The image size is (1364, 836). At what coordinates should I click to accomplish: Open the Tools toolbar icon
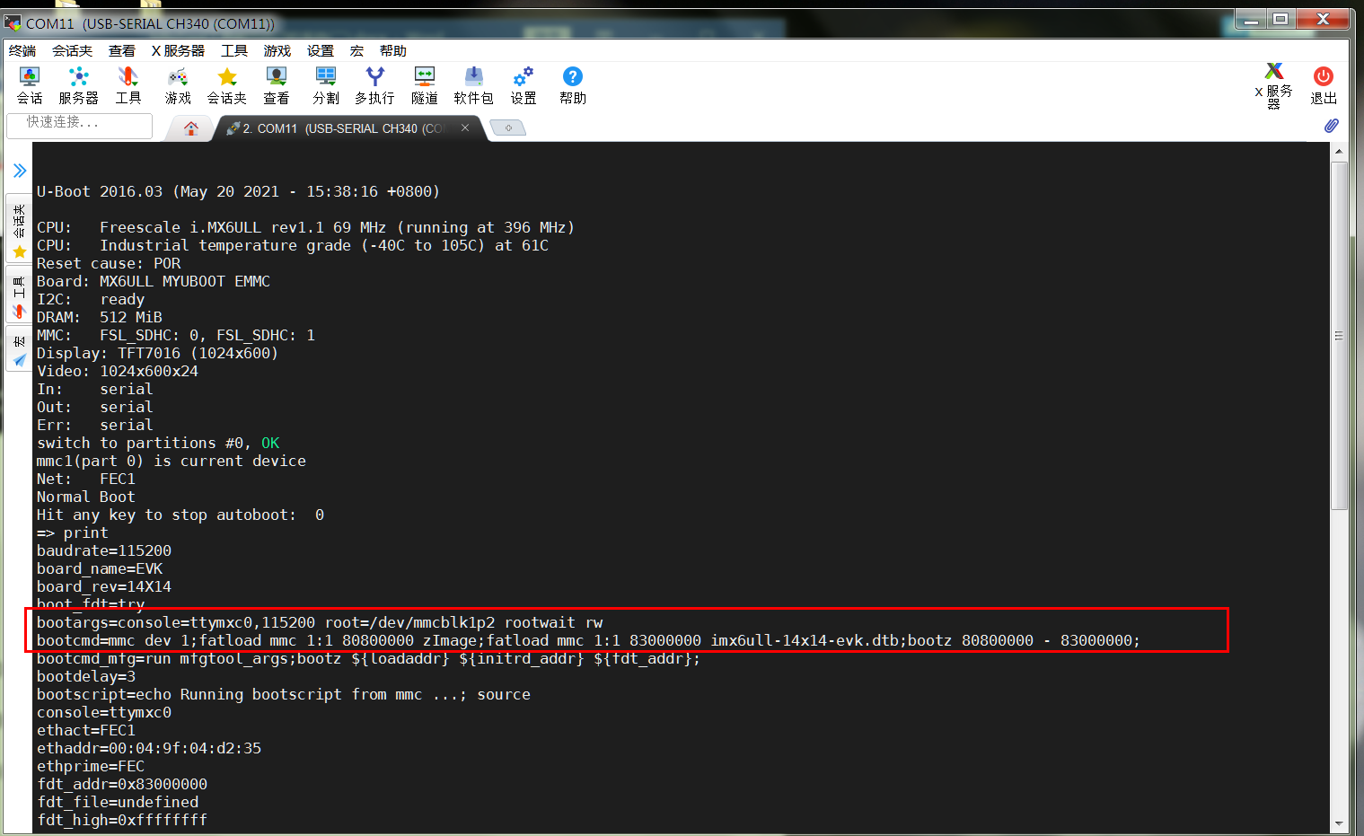[128, 85]
